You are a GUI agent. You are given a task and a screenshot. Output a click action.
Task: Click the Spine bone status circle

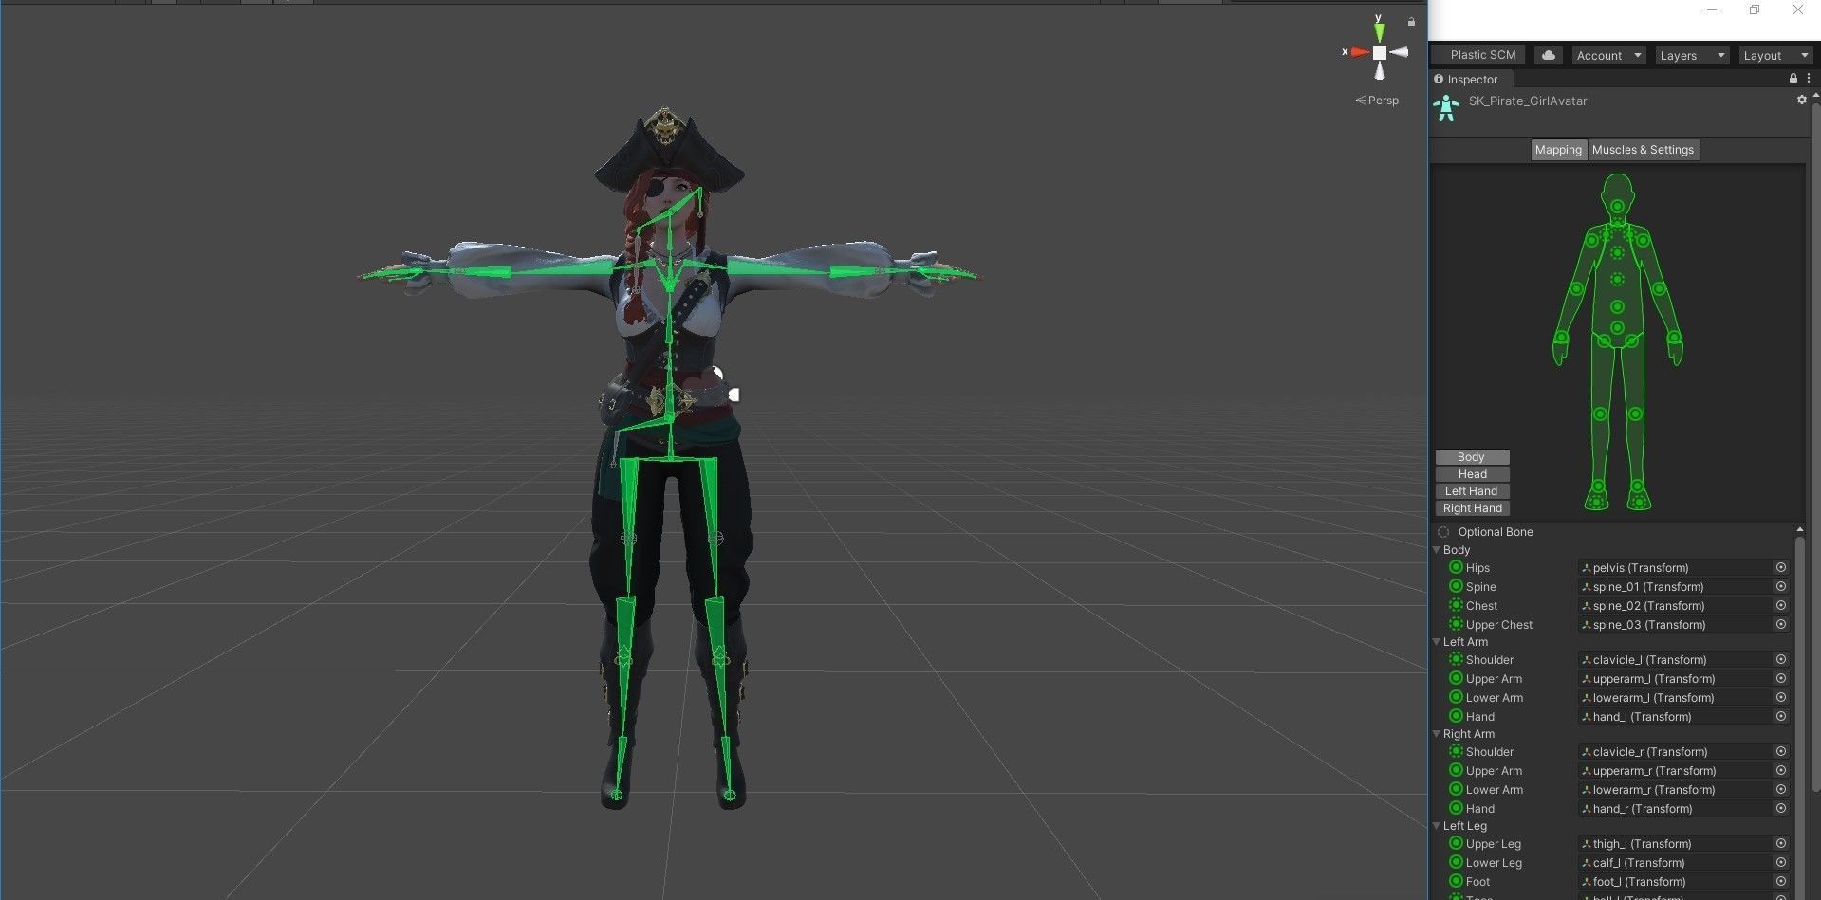pos(1456,586)
